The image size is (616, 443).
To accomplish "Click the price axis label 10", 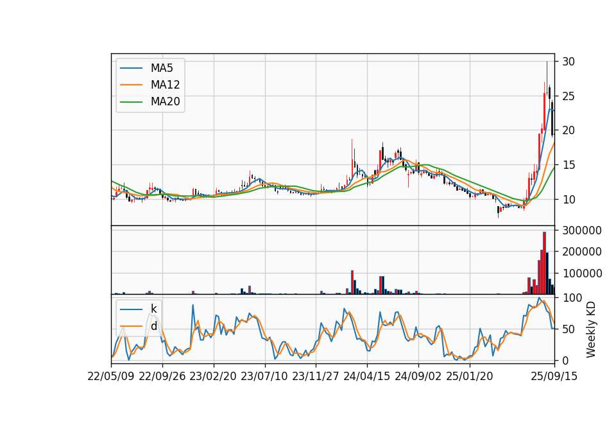I will pos(569,200).
